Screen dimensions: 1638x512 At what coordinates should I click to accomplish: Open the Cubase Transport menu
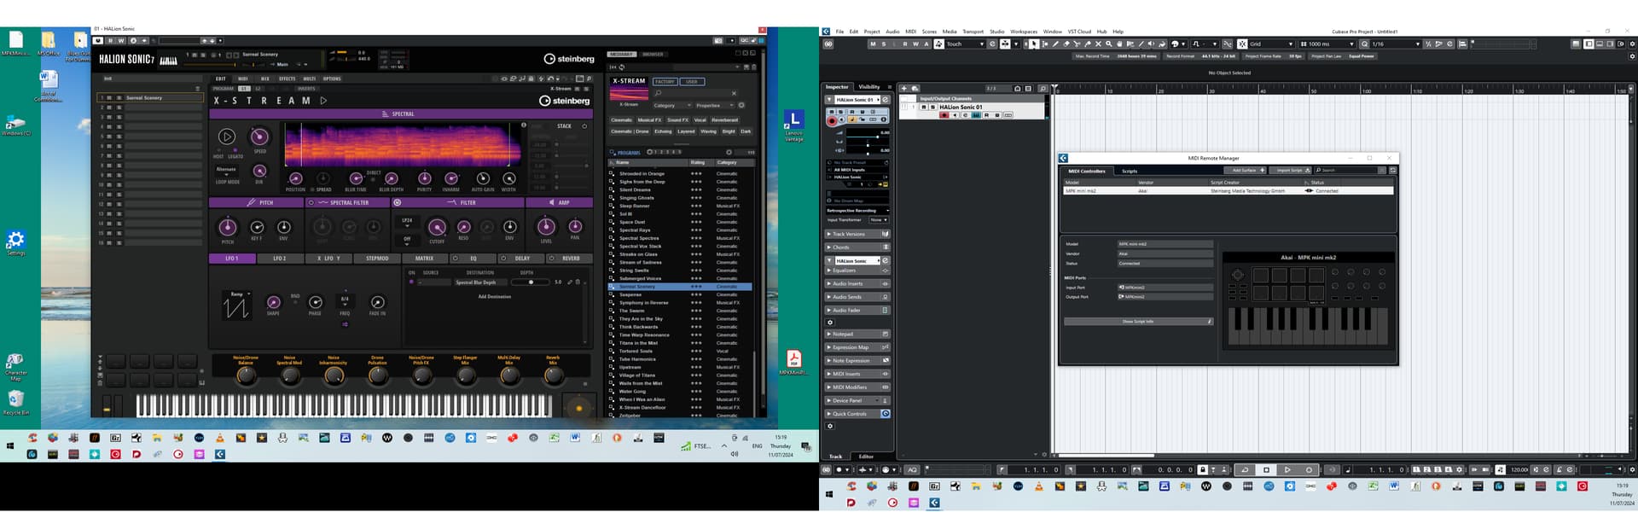973,32
